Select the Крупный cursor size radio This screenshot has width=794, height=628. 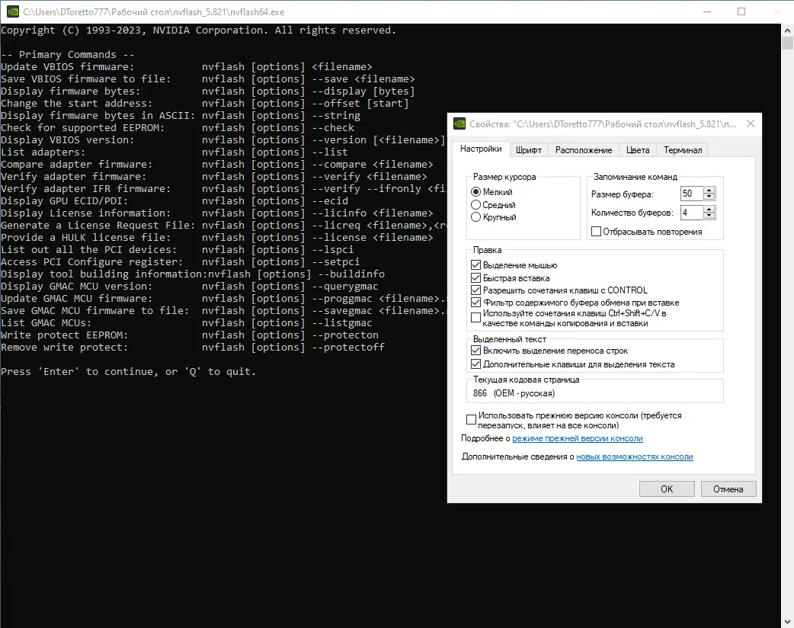475,217
